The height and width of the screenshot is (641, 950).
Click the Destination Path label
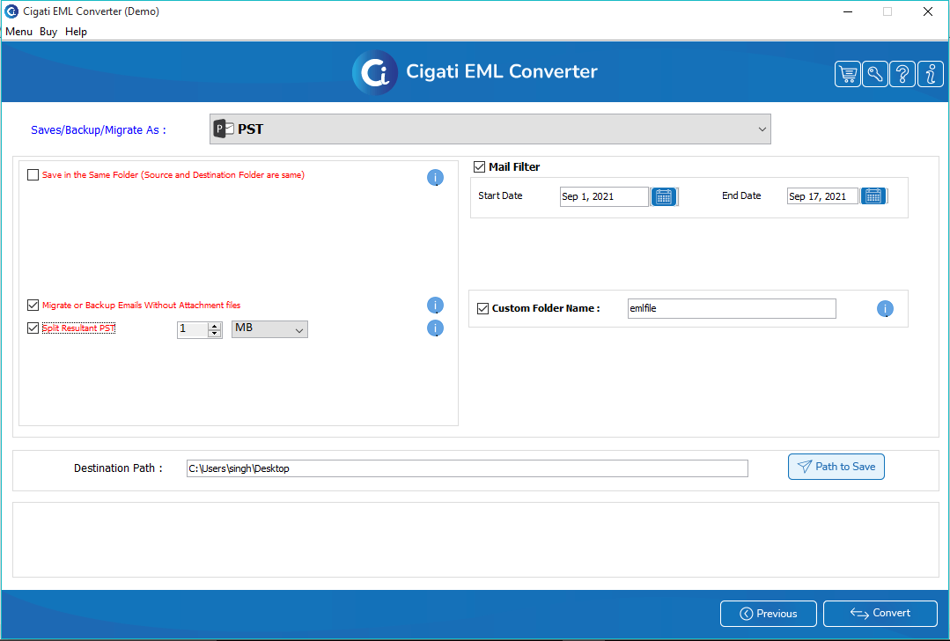[118, 468]
